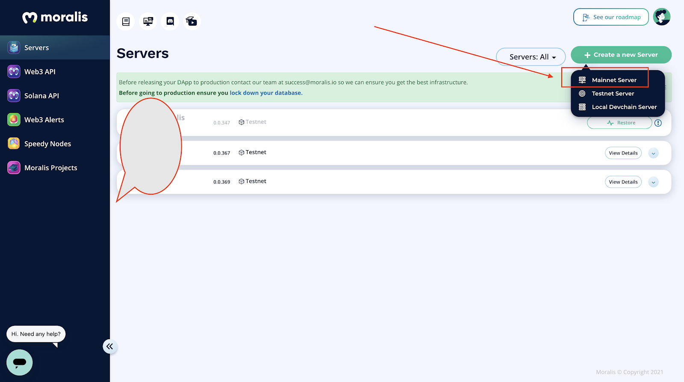Open the Discord community icon
This screenshot has width=684, height=382.
170,21
